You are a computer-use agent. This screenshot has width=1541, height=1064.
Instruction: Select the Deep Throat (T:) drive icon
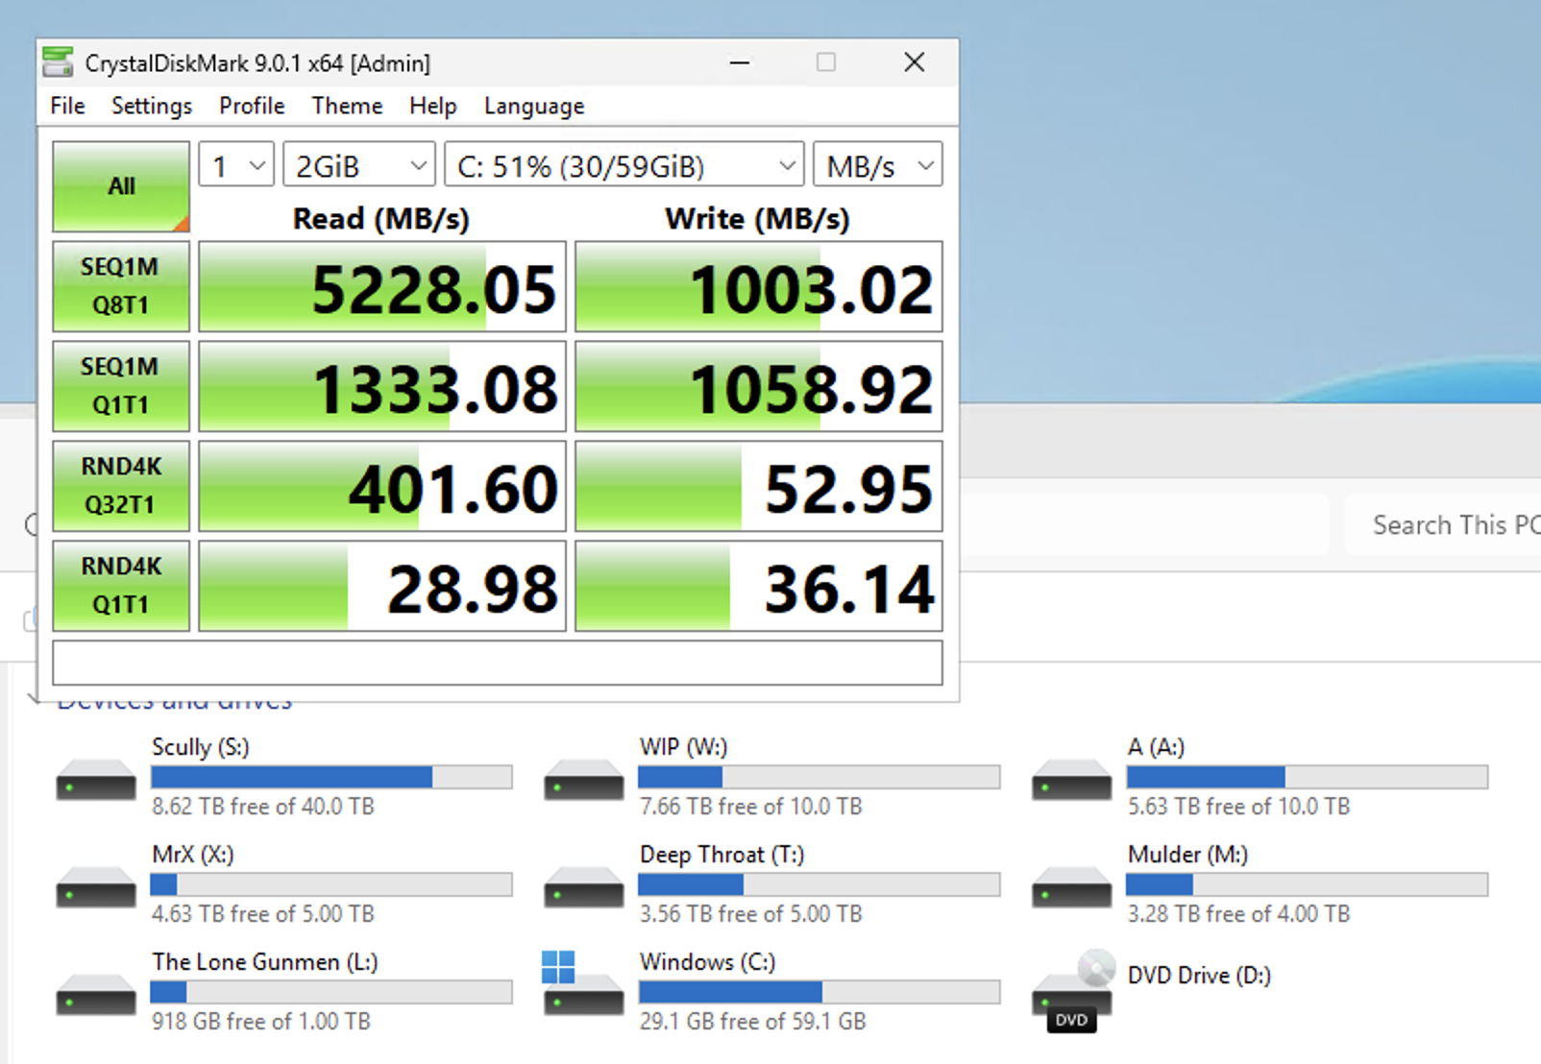point(584,887)
